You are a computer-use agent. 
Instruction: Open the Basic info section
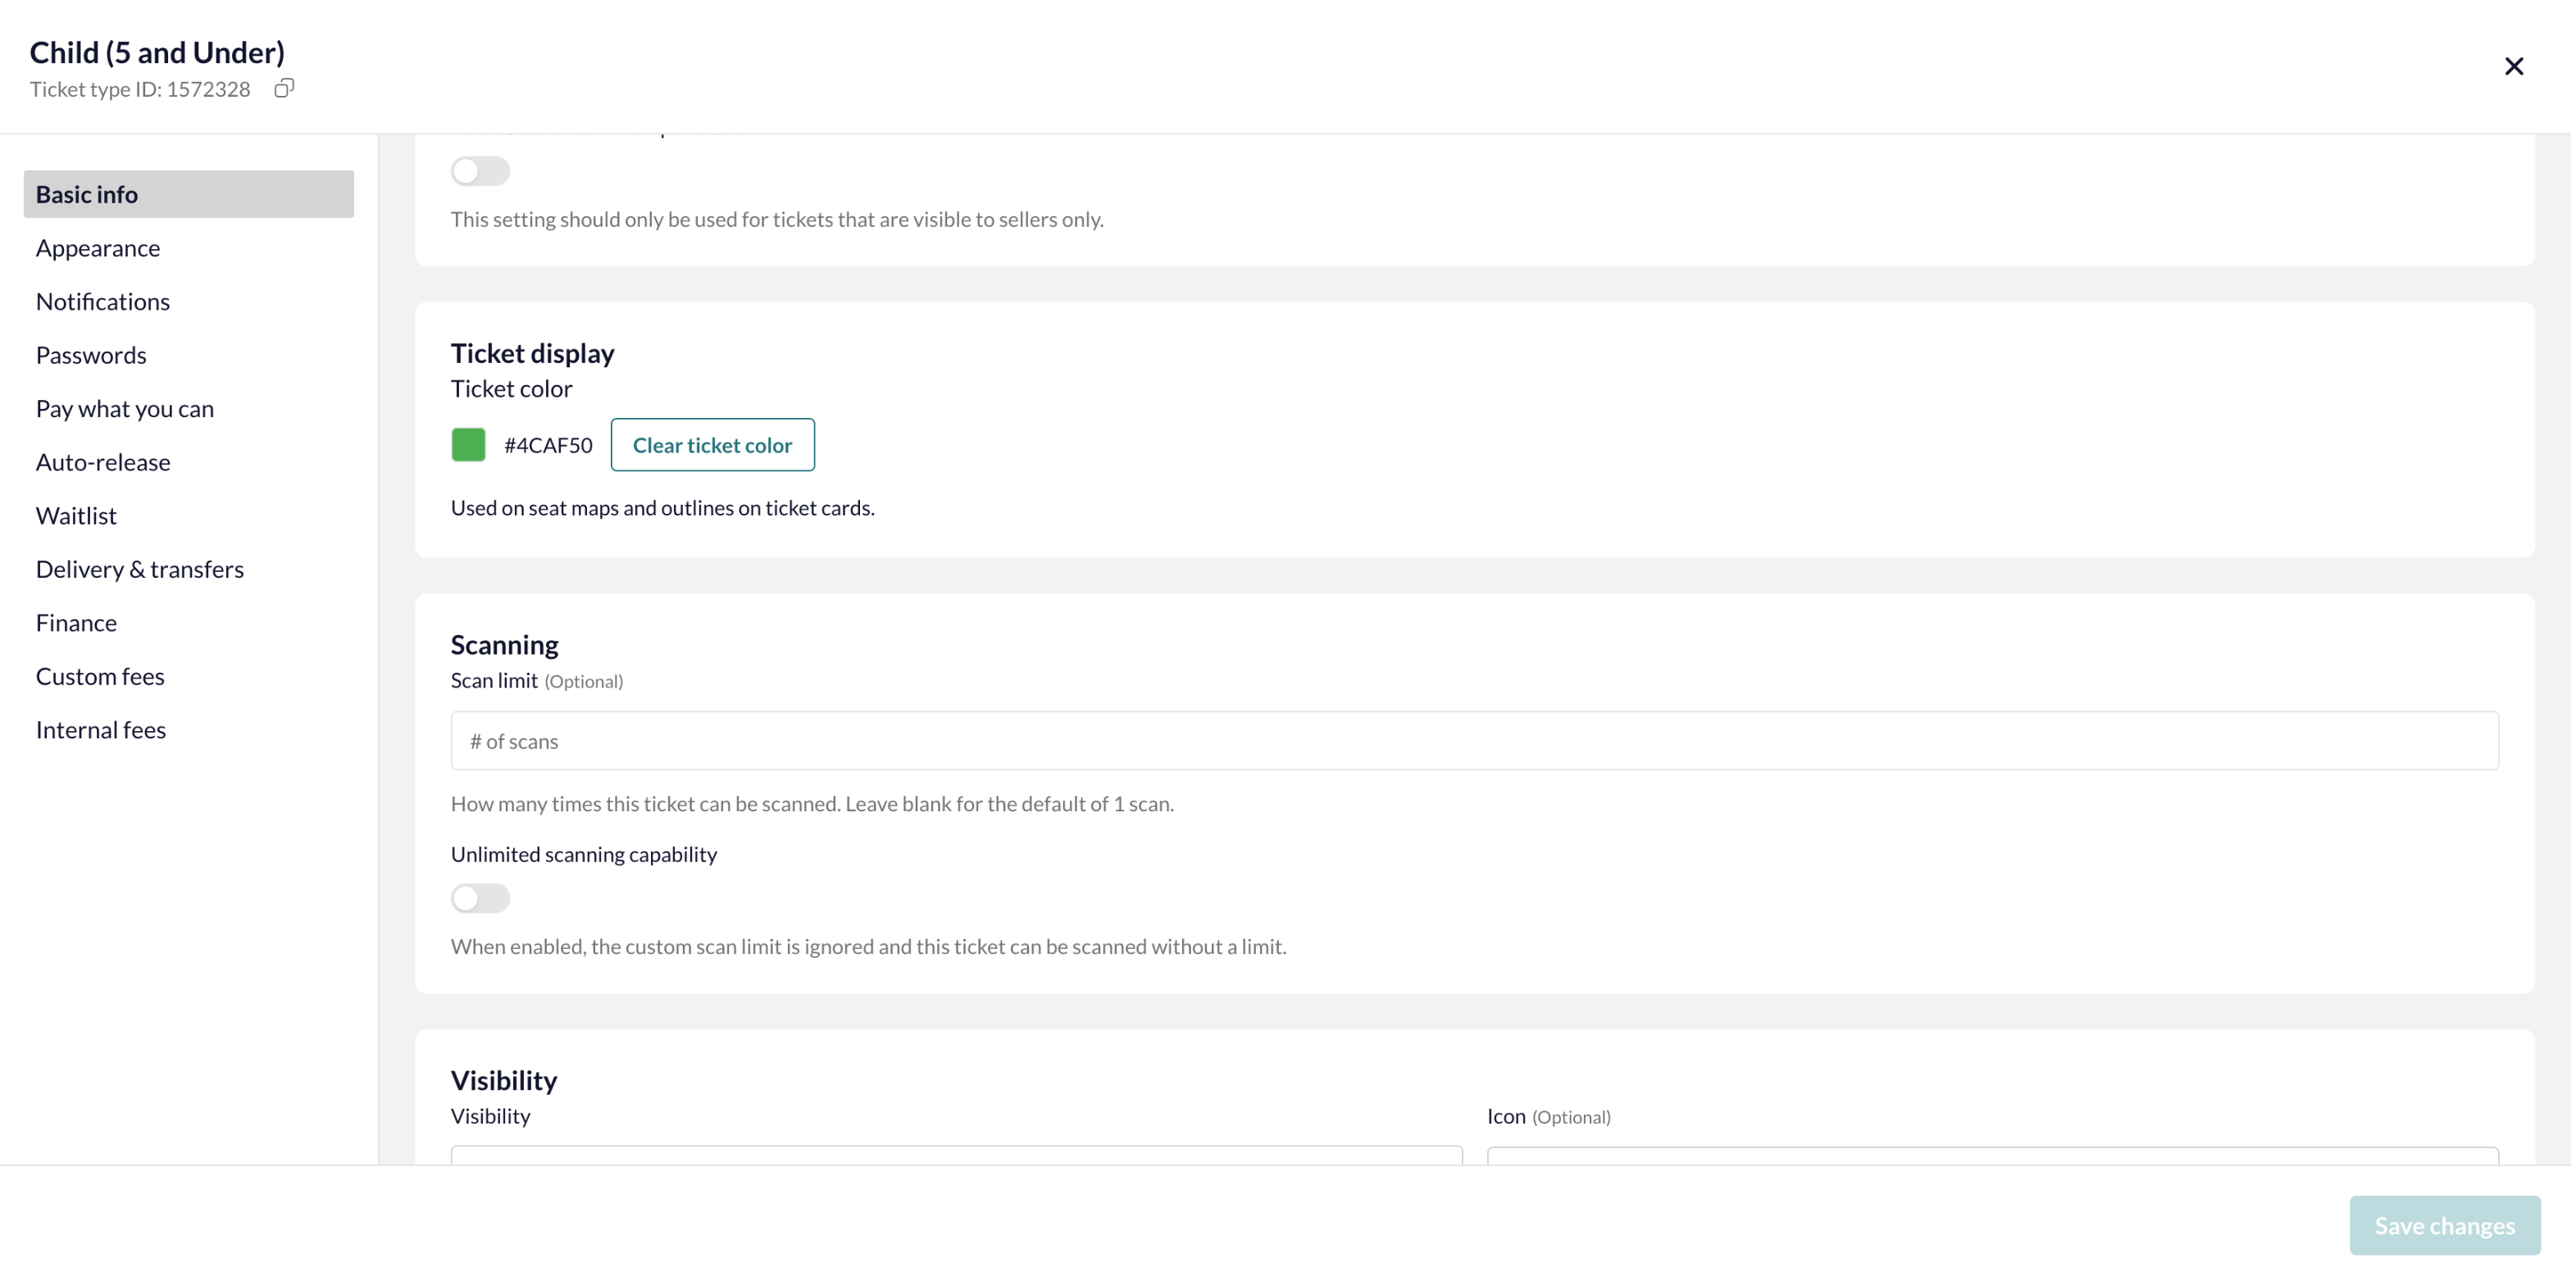point(189,193)
